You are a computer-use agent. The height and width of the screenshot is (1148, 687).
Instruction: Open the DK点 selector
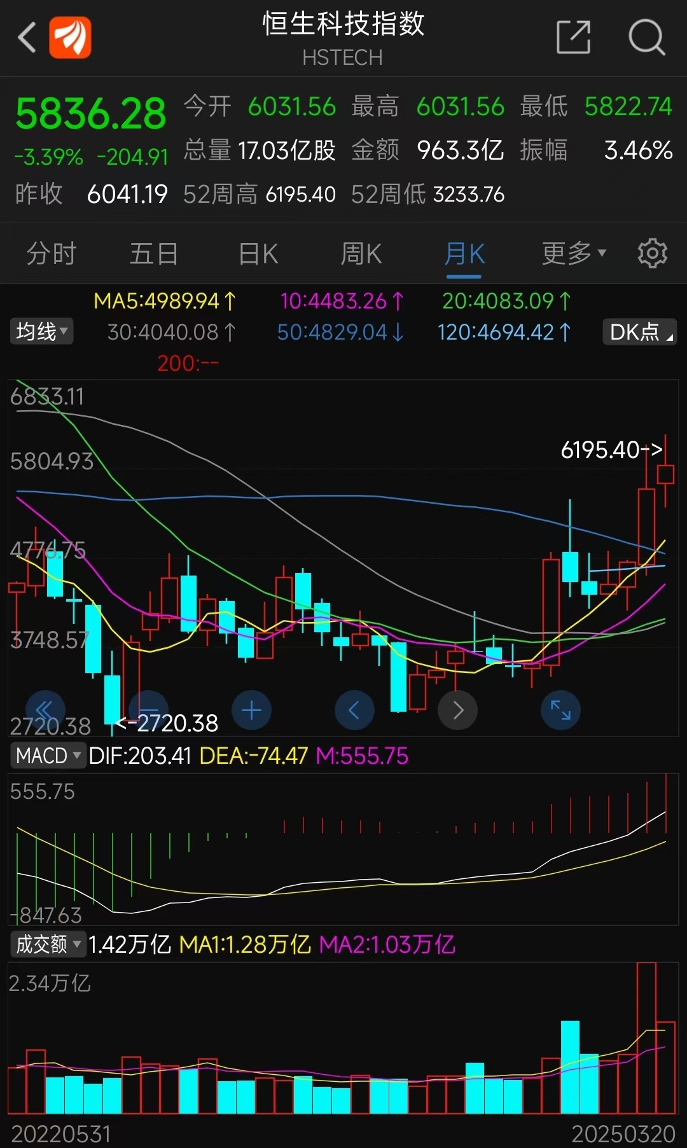coord(639,331)
